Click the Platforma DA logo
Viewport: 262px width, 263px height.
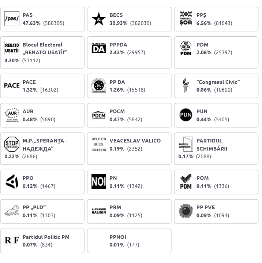(x=99, y=48)
